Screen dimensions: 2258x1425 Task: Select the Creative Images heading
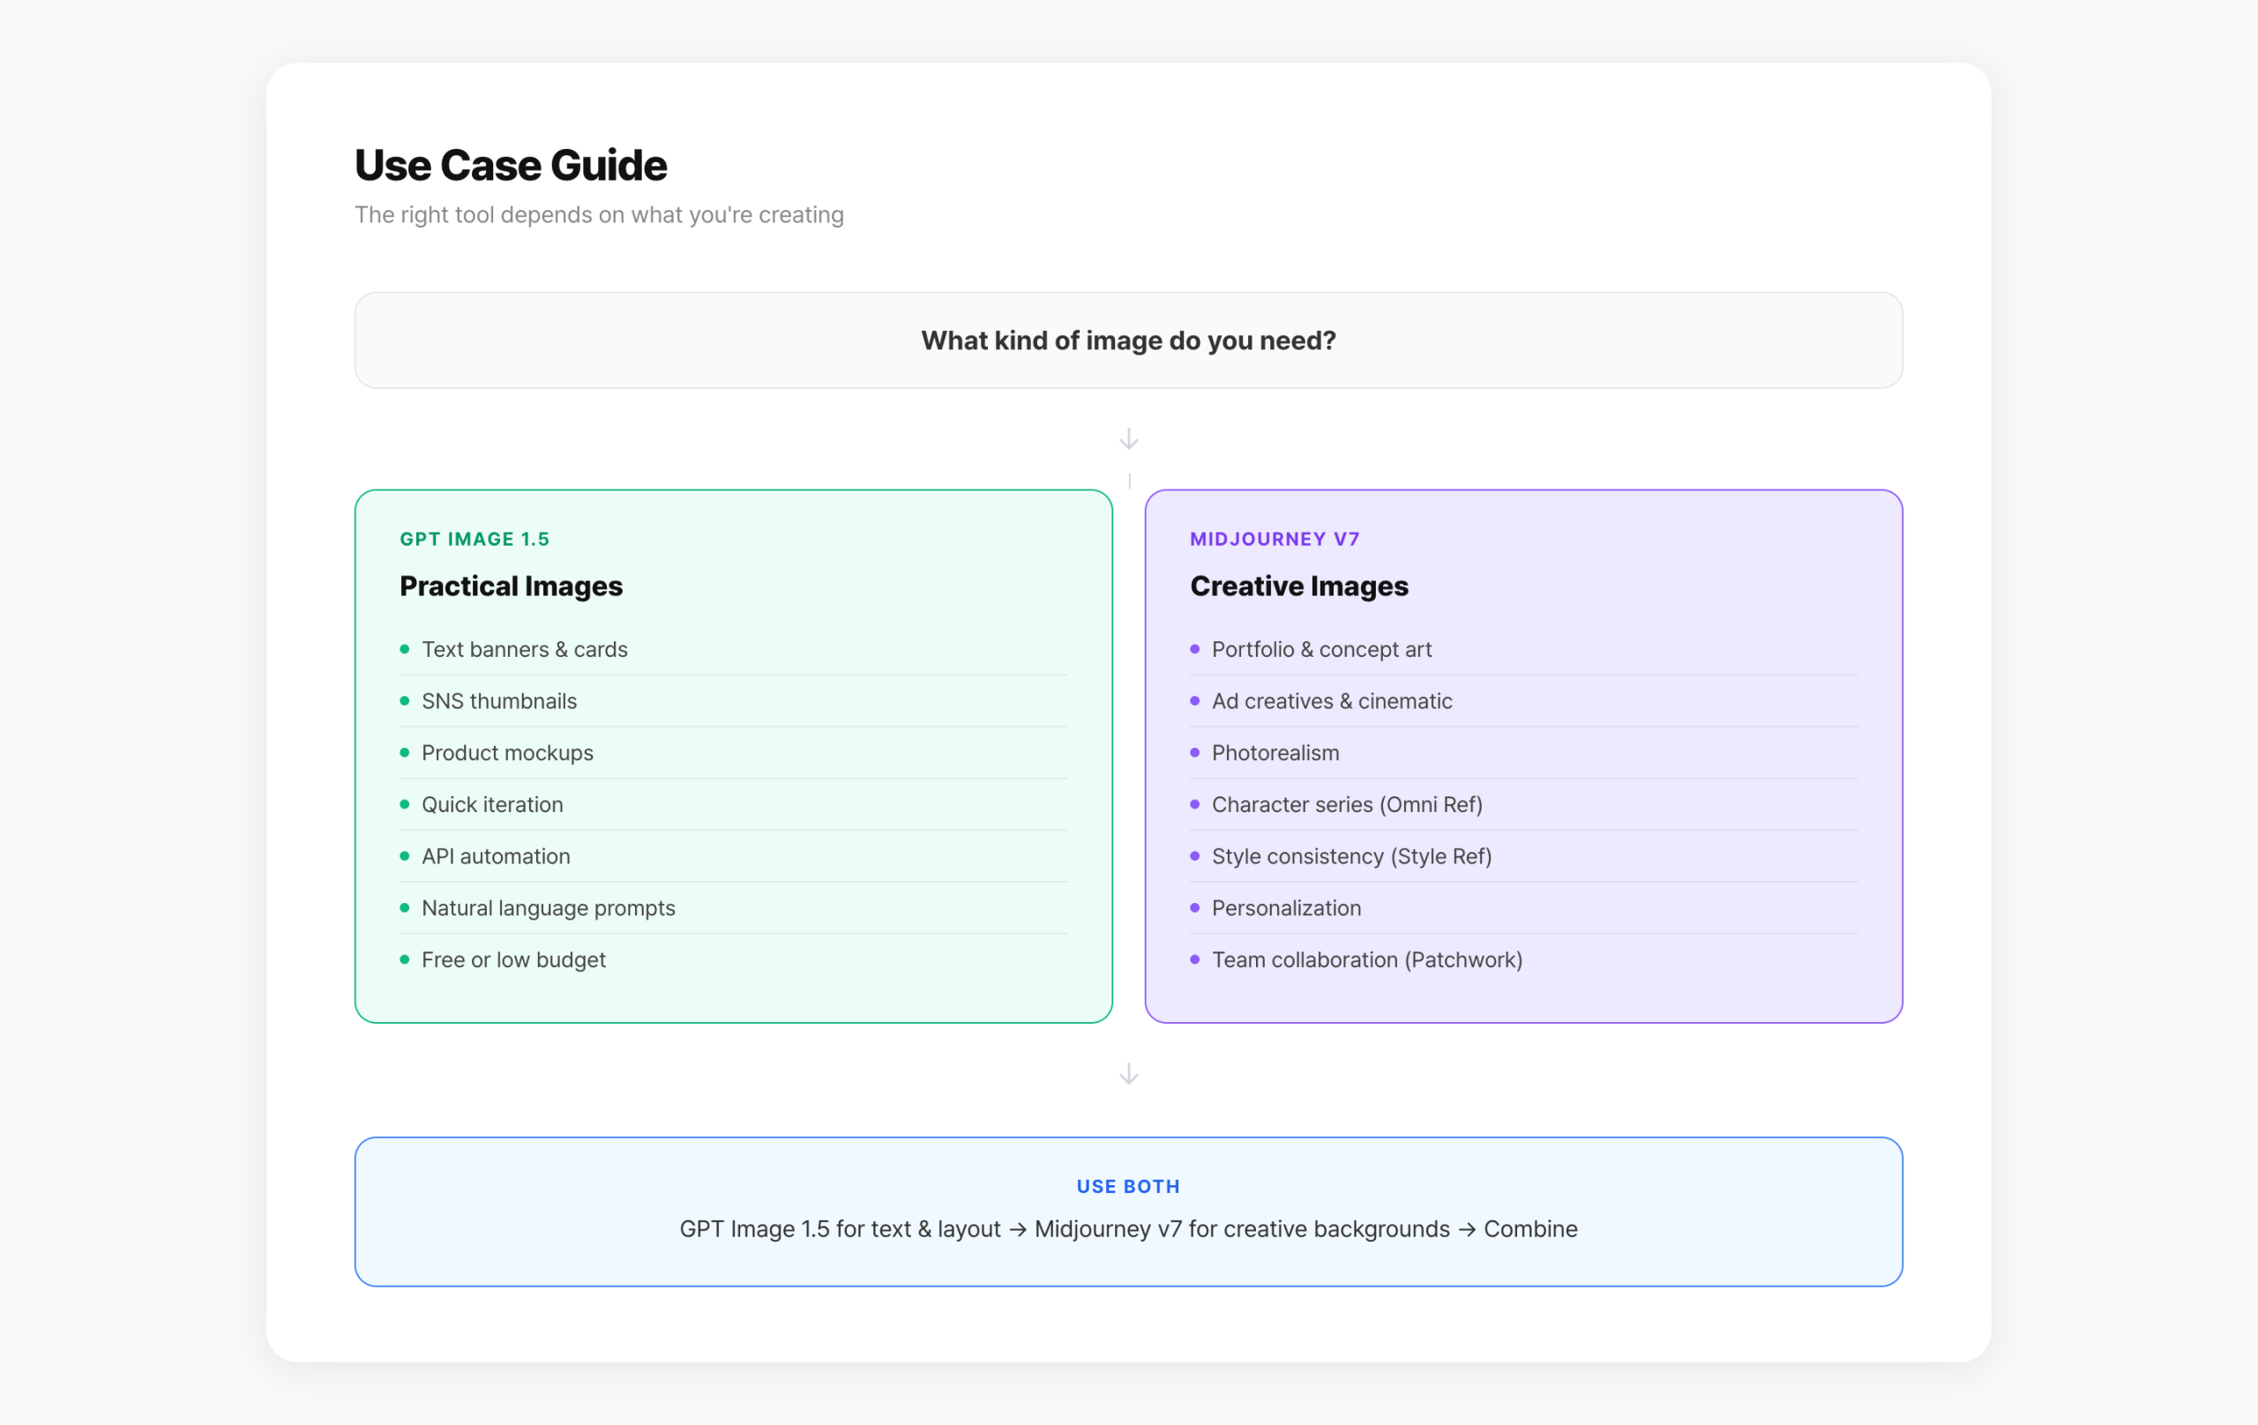click(x=1298, y=586)
